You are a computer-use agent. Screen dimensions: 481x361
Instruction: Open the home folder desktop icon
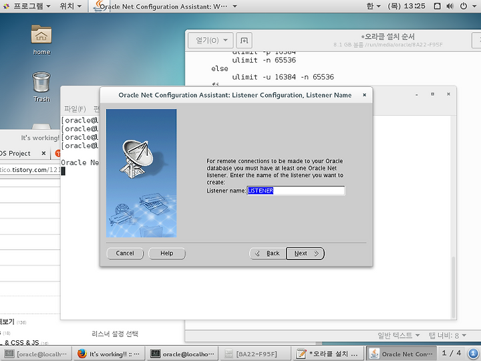[41, 40]
